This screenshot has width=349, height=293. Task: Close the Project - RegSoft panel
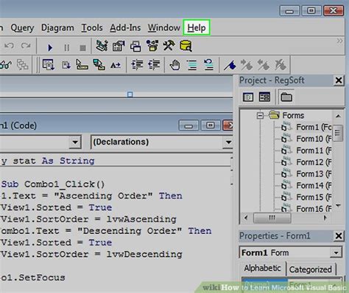(339, 80)
